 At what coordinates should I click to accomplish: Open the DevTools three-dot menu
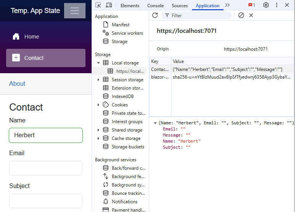coord(277,5)
